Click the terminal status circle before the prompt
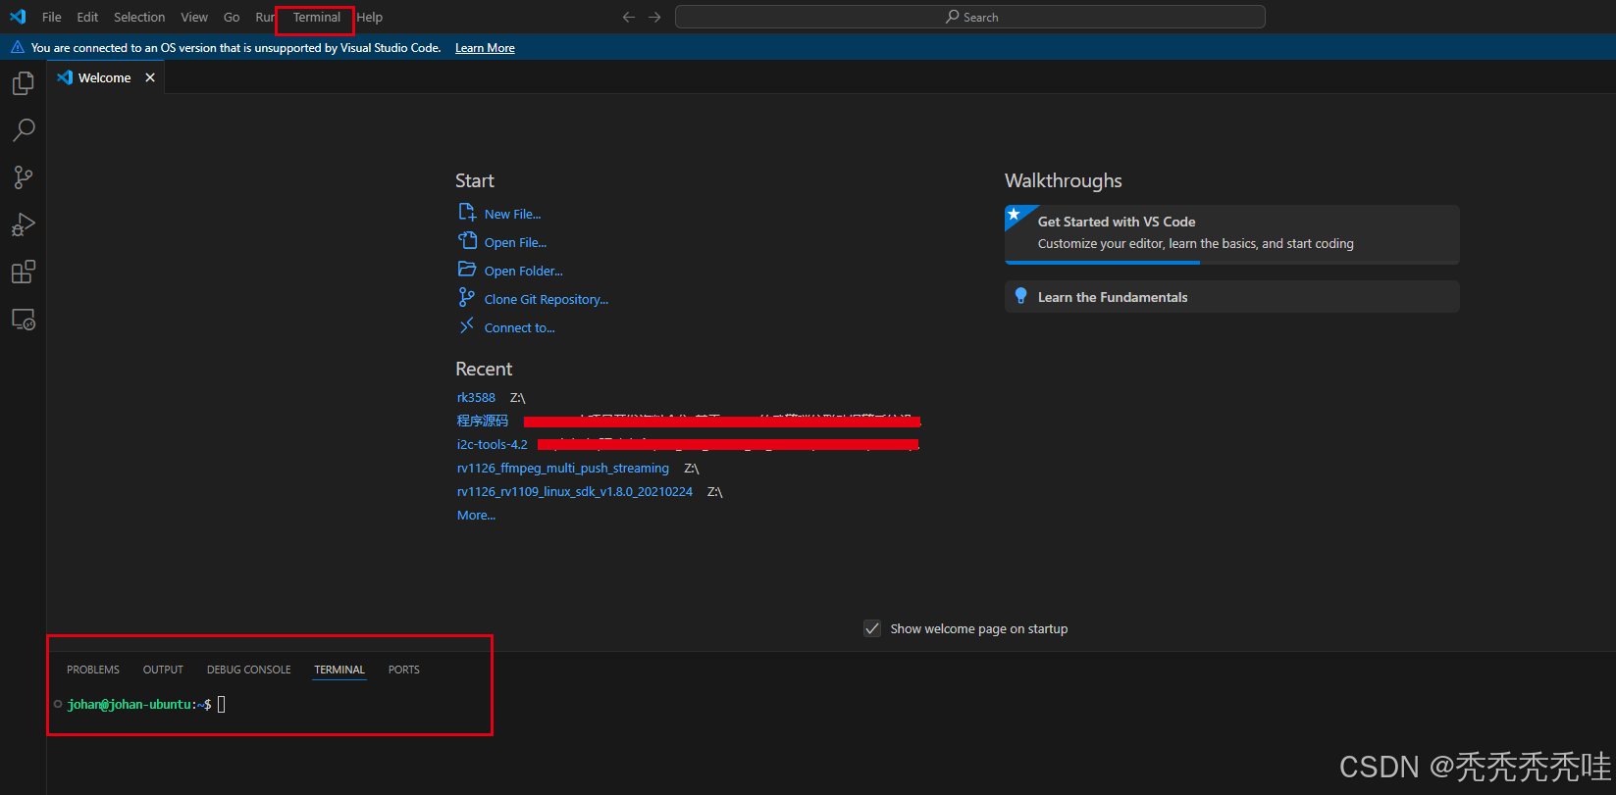The width and height of the screenshot is (1616, 795). 58,704
